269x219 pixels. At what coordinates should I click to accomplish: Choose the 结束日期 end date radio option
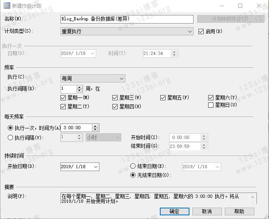point(133,166)
